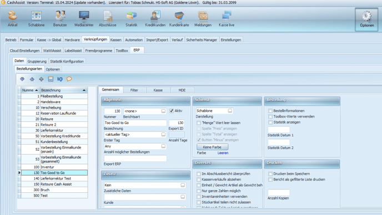The width and height of the screenshot is (382, 215).
Task: Open the Gruppierung tab
Action: (37, 62)
